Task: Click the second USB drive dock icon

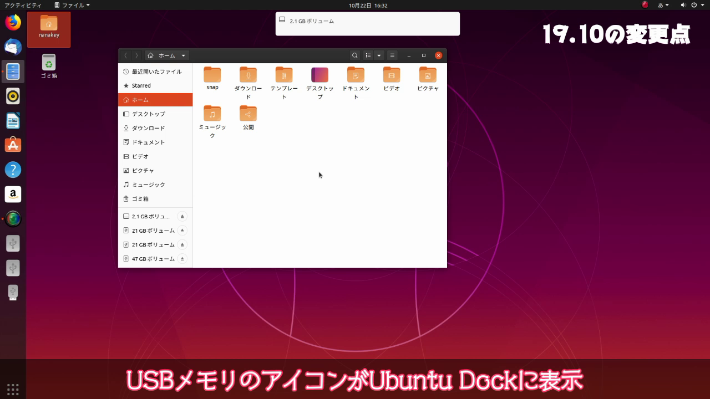Action: point(13,268)
